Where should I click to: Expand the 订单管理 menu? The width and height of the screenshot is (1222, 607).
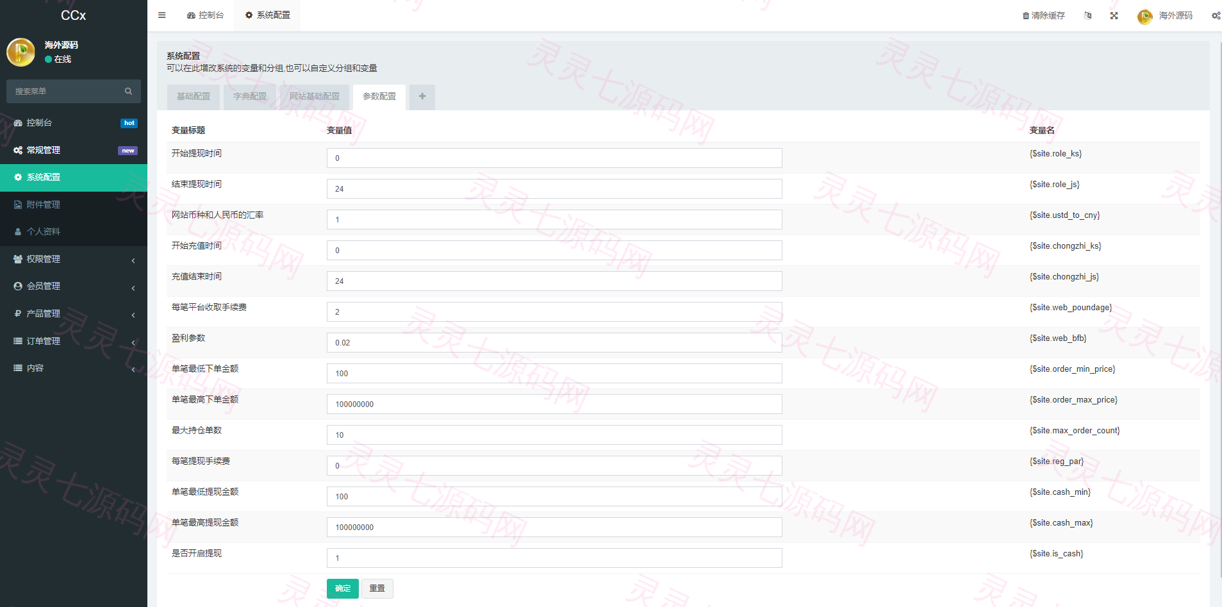pos(74,341)
